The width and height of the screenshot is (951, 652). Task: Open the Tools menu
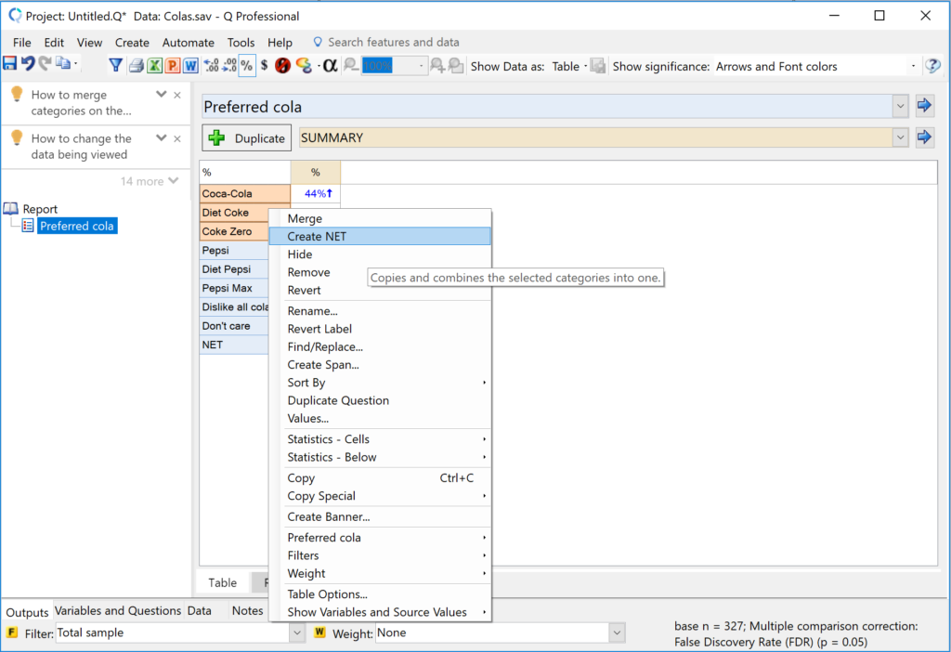coord(241,43)
